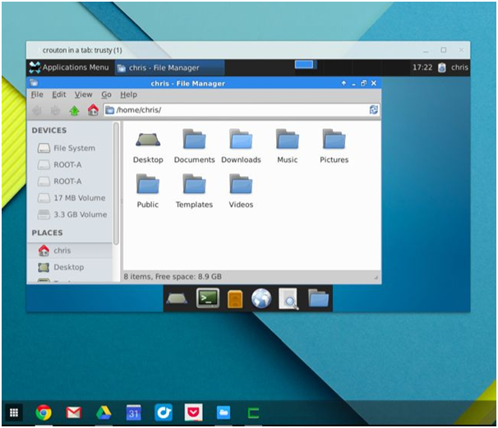The width and height of the screenshot is (498, 428).
Task: Go to home folder via house icon
Action: (x=92, y=110)
